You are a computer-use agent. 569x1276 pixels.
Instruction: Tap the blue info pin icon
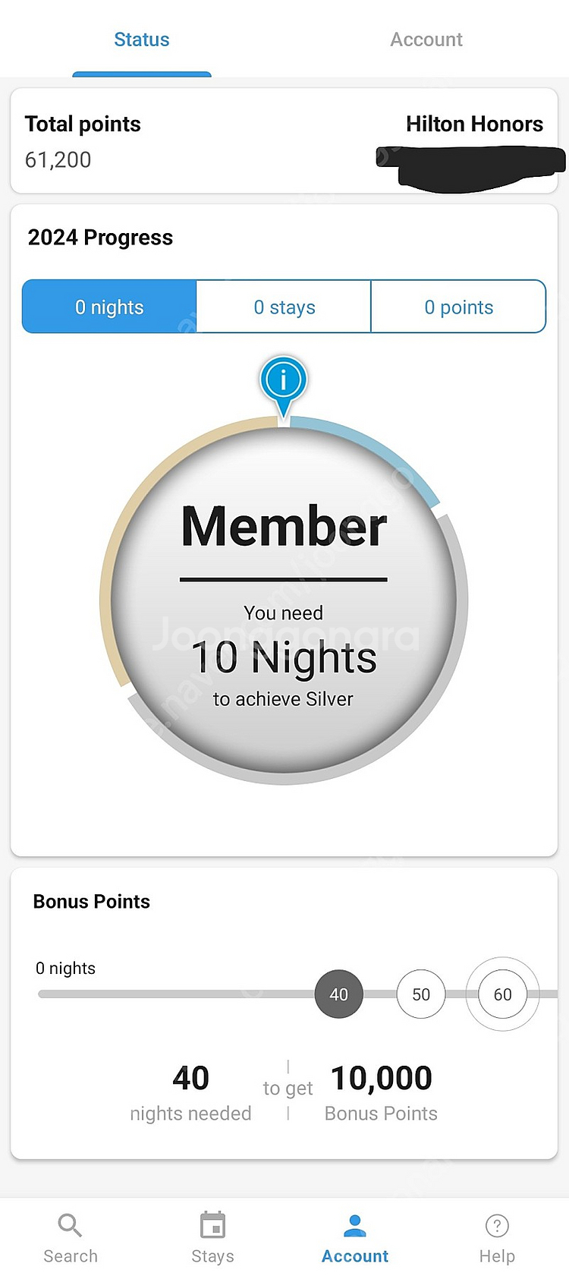coord(283,379)
